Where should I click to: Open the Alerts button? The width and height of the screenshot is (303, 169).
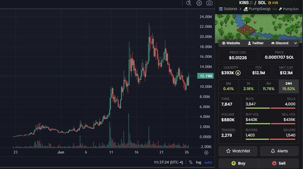pos(279,151)
